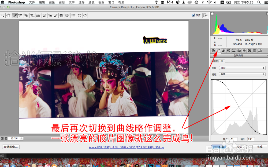Choose the Red Eye Removal tool
268x167 pixels.
pyautogui.click(x=50, y=15)
